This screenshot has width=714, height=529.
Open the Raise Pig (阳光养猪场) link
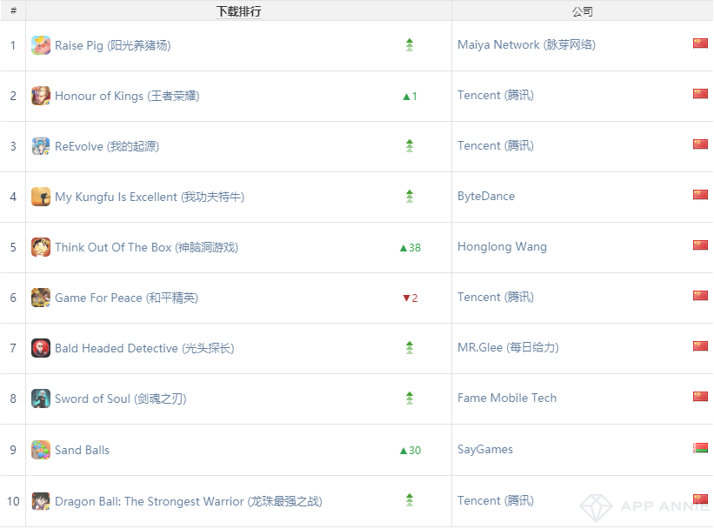[x=112, y=45]
